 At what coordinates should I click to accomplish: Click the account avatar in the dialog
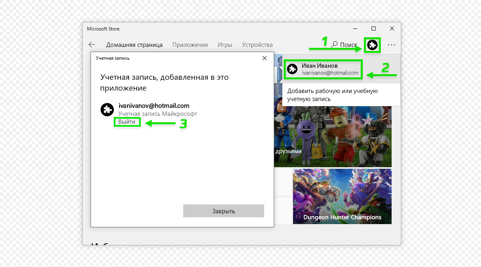[107, 109]
